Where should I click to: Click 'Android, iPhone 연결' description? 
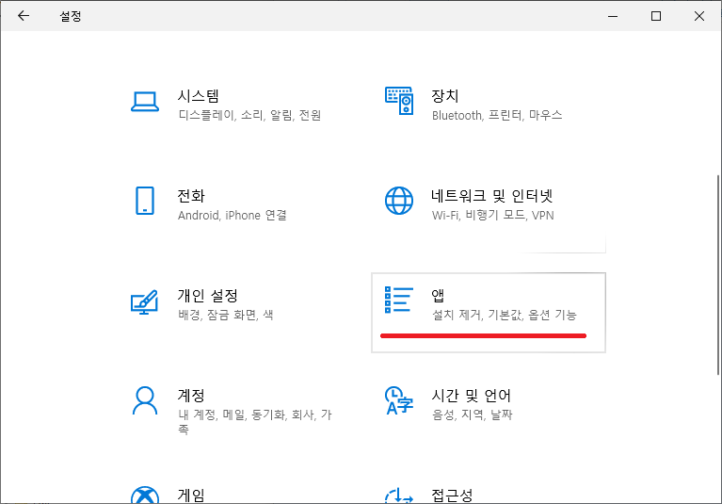233,215
